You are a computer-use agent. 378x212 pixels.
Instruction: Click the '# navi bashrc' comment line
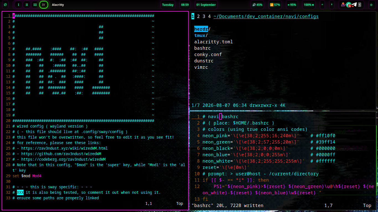point(220,116)
